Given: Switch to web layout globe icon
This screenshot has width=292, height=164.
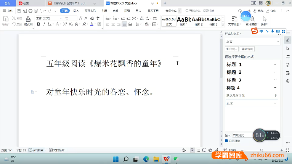Looking at the screenshot, I should tap(210, 150).
